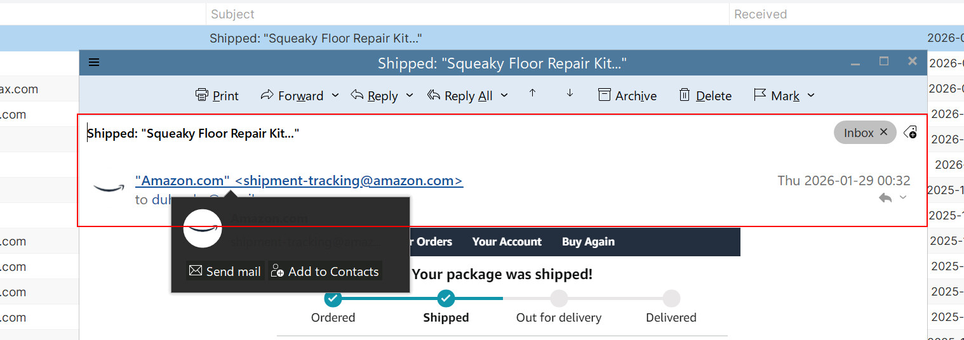Add Amazon sender to Contacts
This screenshot has width=964, height=340.
click(325, 271)
